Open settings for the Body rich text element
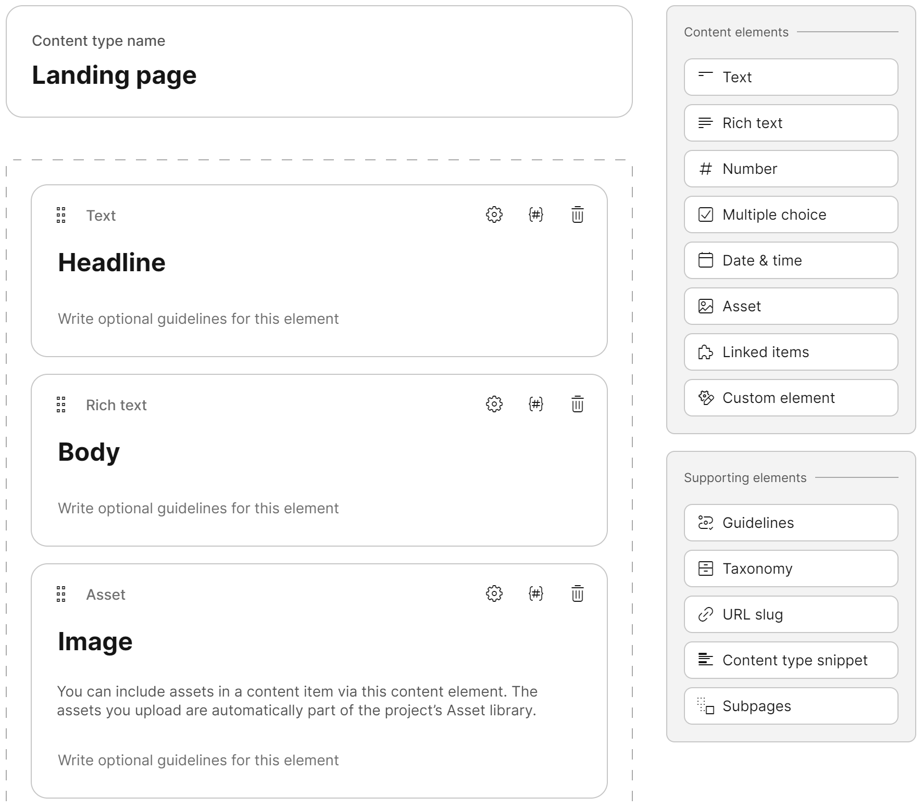Viewport: 923px width, 809px height. [x=493, y=404]
